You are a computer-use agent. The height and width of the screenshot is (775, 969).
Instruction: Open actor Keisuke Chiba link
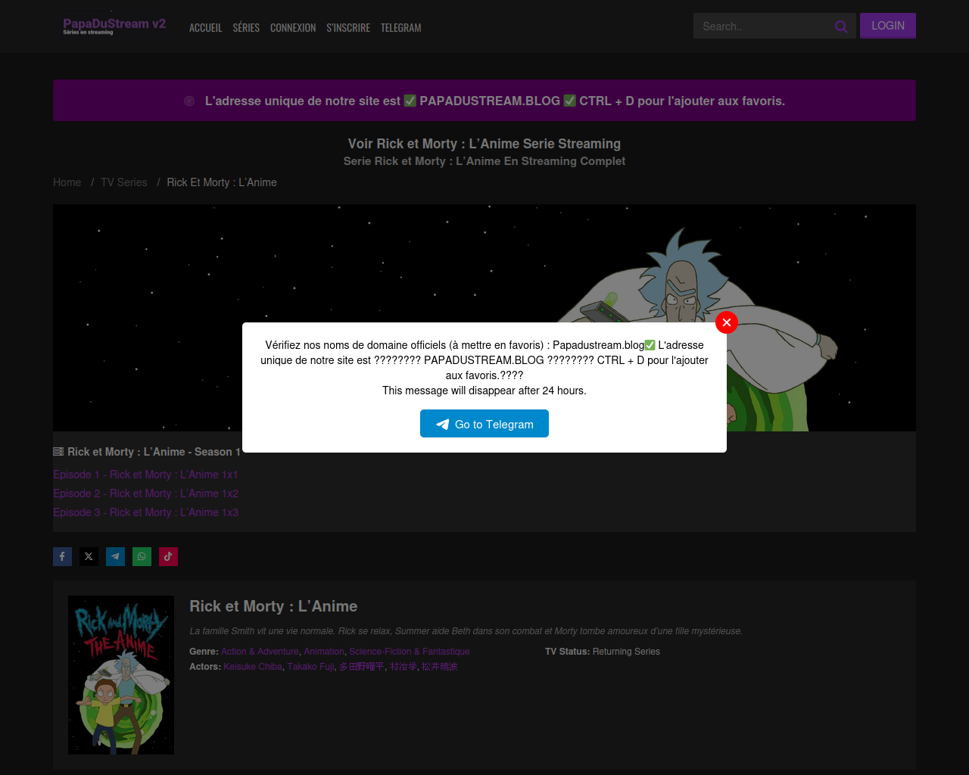click(253, 667)
